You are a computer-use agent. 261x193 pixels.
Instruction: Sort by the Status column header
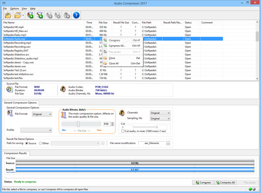tap(192, 23)
